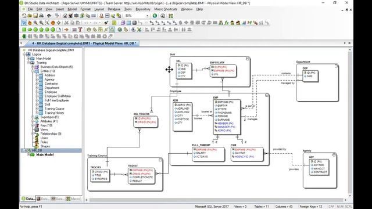
Task: Click 'Microsoft SQL Server 2017' in status bar
Action: click(212, 207)
